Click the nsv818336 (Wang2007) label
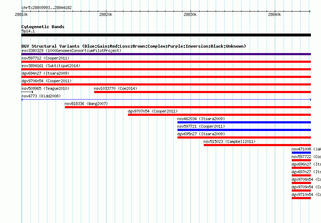Image resolution: width=321 pixels, height=223 pixels. pyautogui.click(x=86, y=104)
